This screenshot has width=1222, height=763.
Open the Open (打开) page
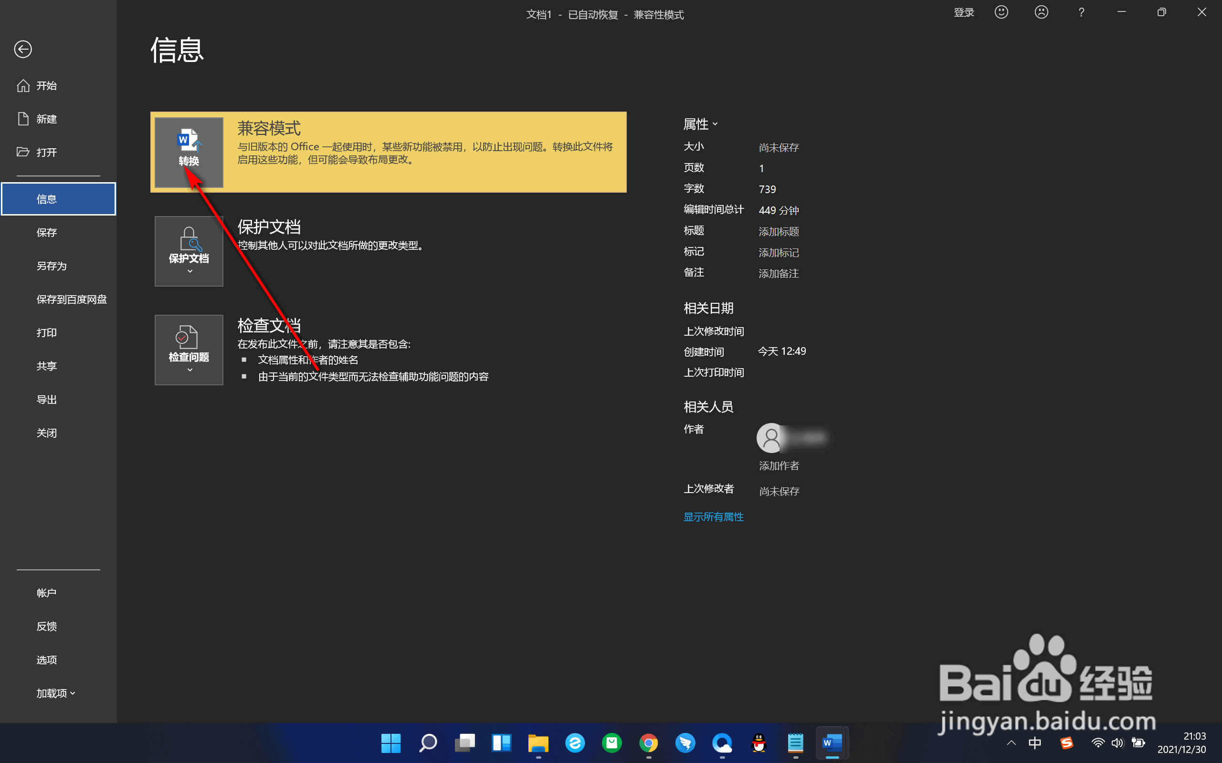pyautogui.click(x=59, y=153)
